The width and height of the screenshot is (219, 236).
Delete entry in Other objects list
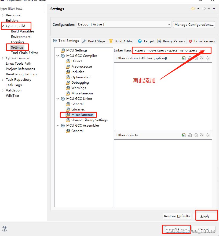point(190,135)
